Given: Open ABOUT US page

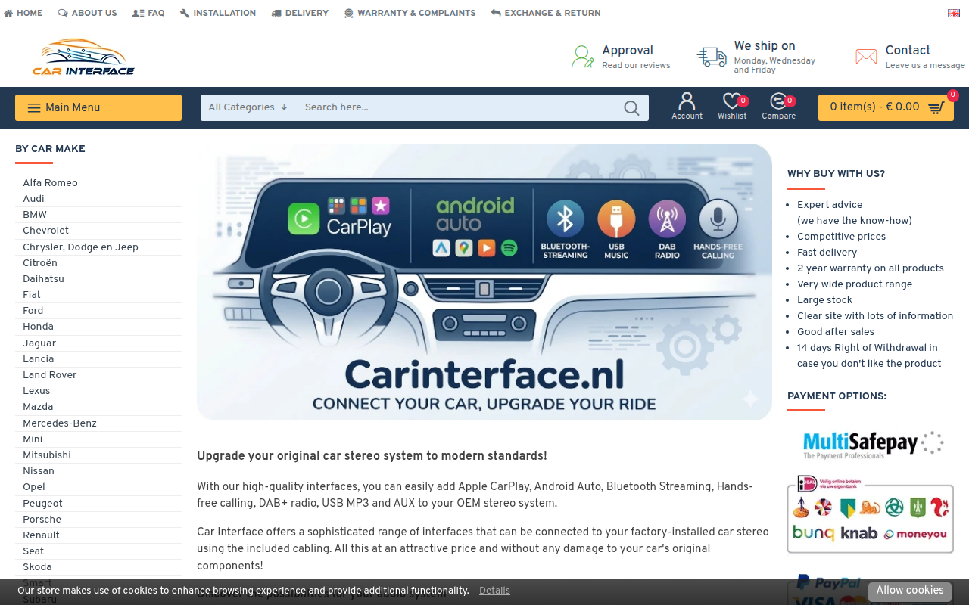Looking at the screenshot, I should (x=87, y=13).
